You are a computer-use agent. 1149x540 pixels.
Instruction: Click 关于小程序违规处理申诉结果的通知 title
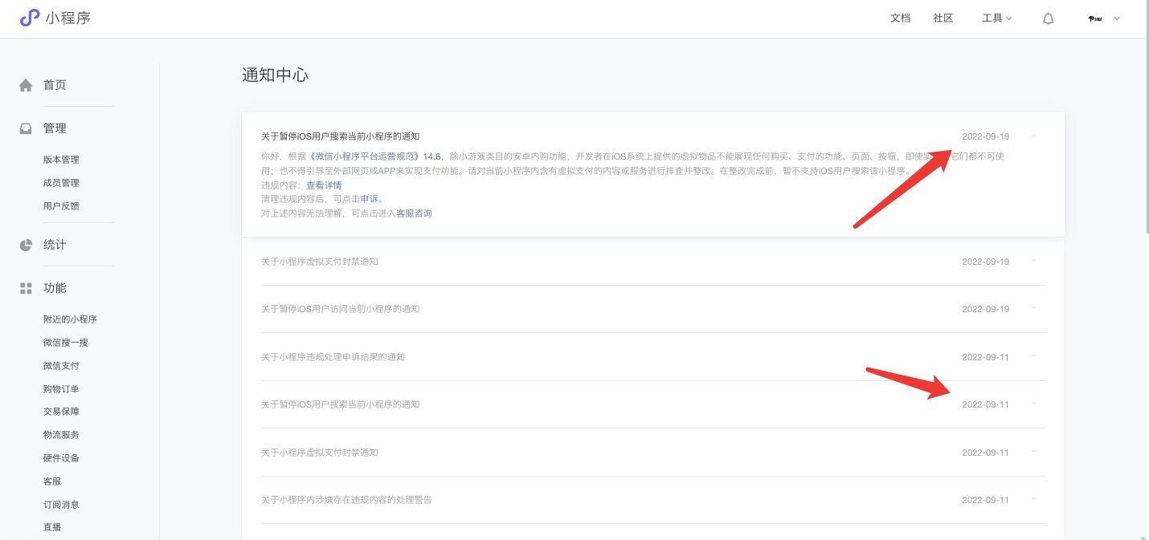click(x=333, y=357)
